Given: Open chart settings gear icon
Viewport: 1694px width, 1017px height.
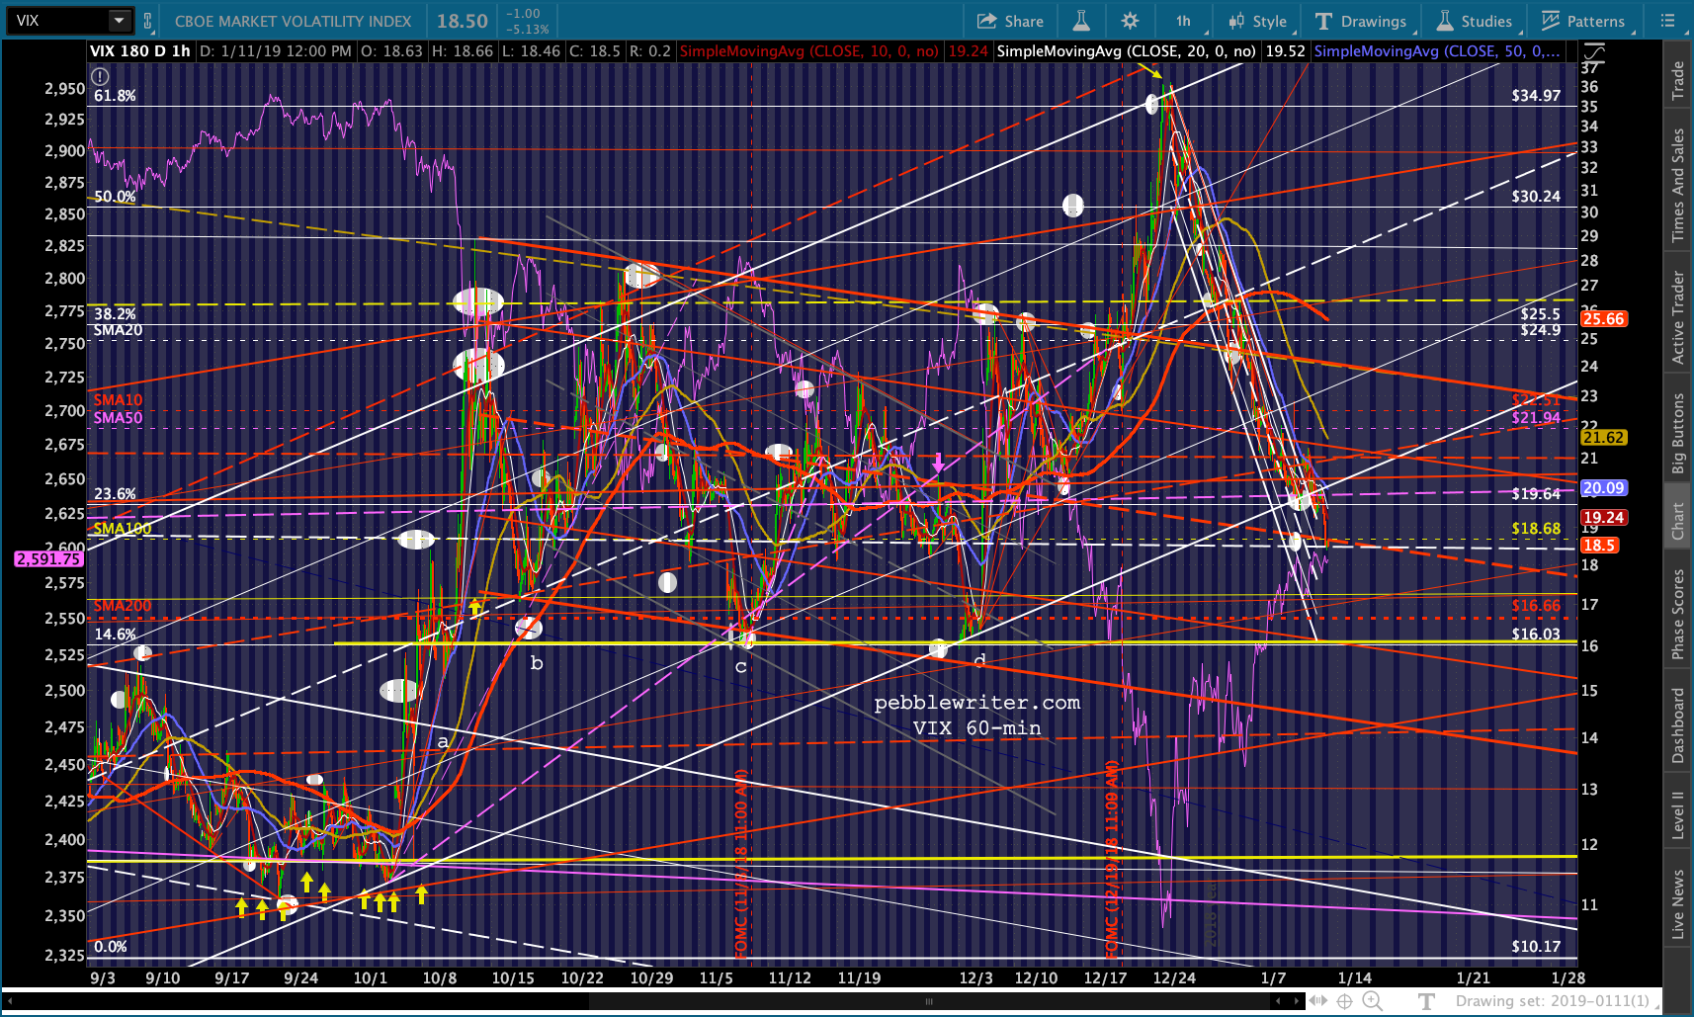Looking at the screenshot, I should pyautogui.click(x=1131, y=21).
